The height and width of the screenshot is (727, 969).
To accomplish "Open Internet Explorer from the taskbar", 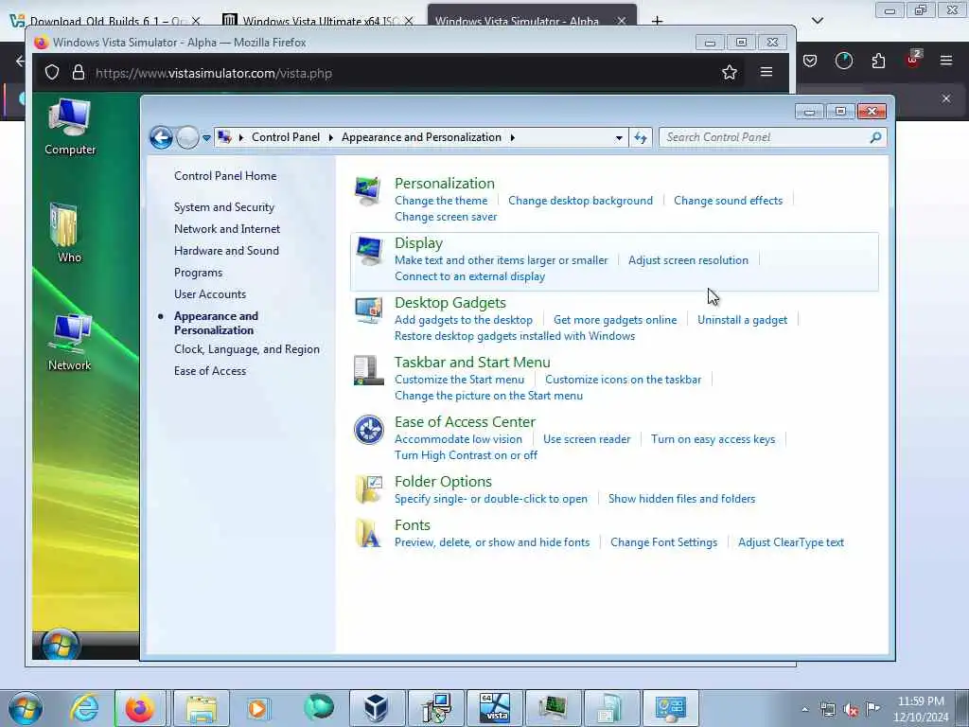I will click(84, 708).
